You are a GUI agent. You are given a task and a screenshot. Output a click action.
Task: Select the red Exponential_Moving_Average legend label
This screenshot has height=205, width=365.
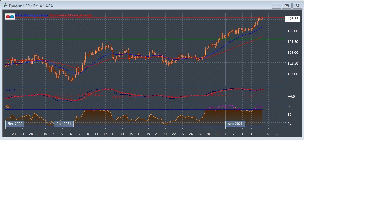71,15
